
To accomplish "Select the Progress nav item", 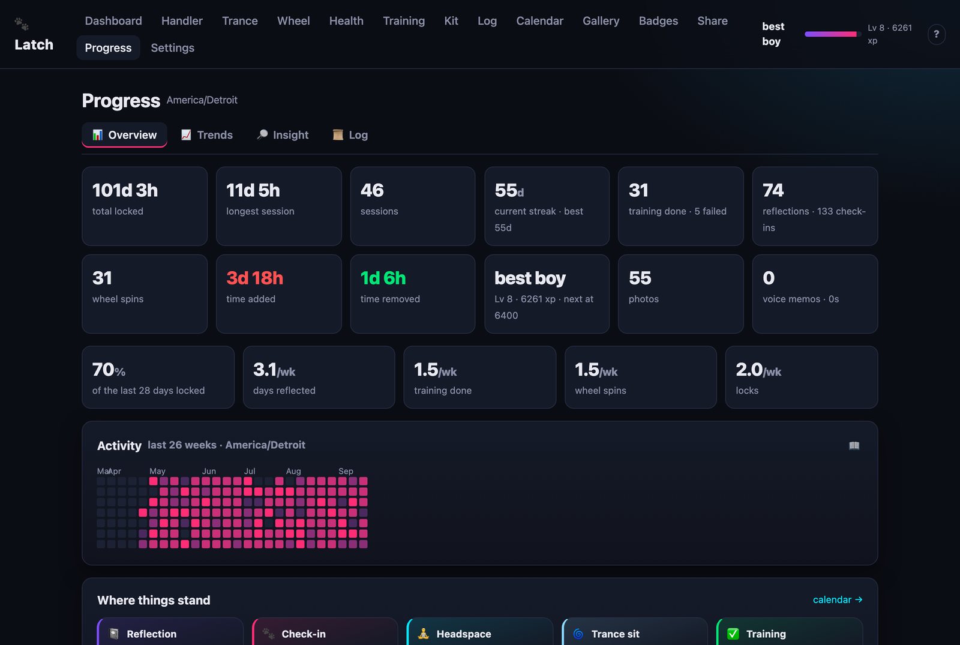I will [x=108, y=48].
